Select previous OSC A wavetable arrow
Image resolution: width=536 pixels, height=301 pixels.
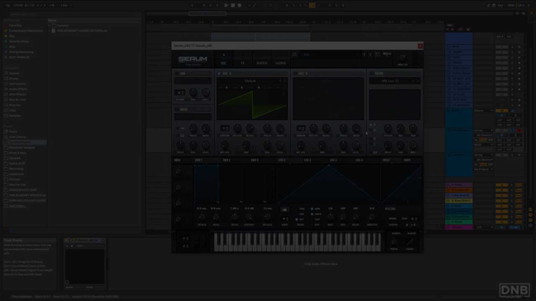click(x=280, y=81)
